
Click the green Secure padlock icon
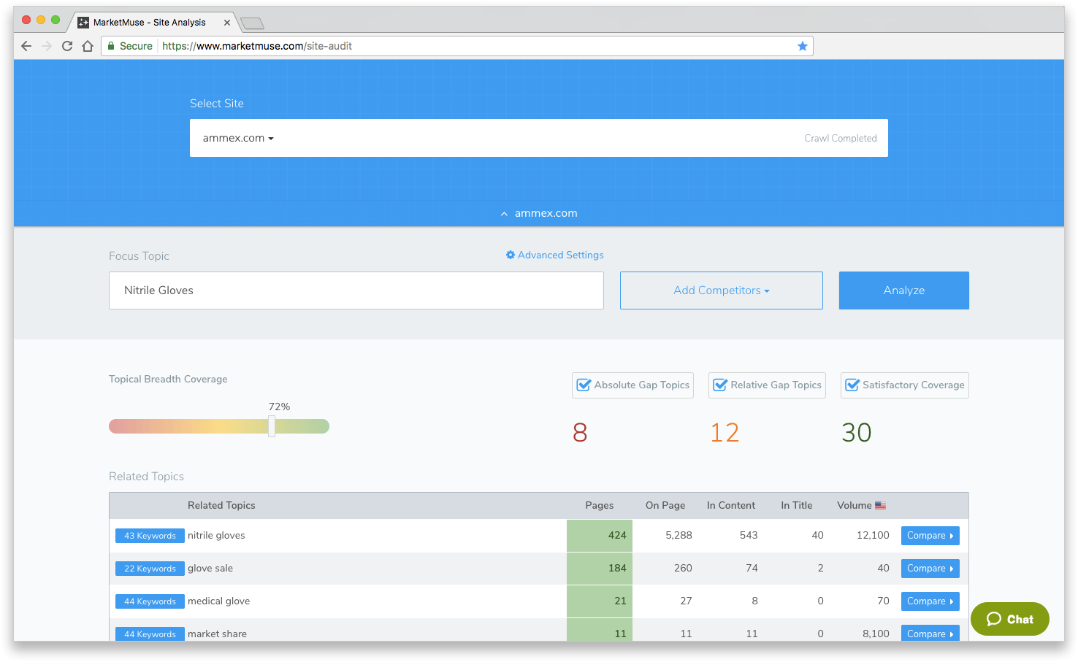[x=111, y=46]
